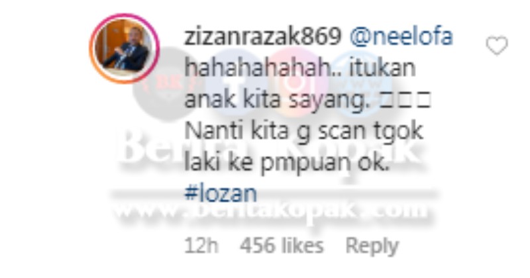The height and width of the screenshot is (278, 530).
Task: Open zizanrazak869's profile picture
Action: (x=125, y=48)
